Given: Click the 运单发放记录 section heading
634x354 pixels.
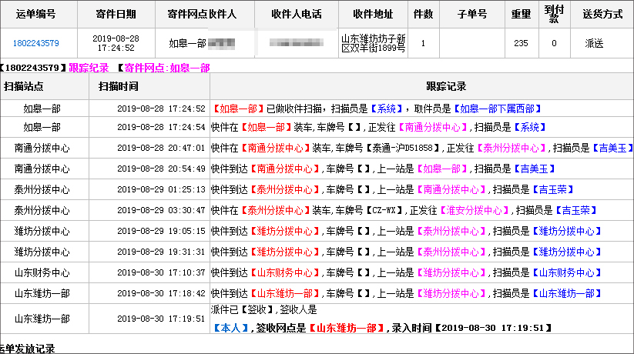Looking at the screenshot, I should click(x=27, y=349).
